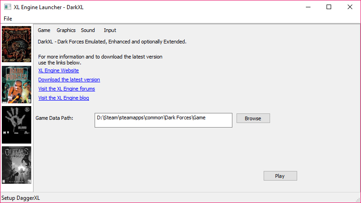
Task: Open the Graphics tab
Action: 66,30
